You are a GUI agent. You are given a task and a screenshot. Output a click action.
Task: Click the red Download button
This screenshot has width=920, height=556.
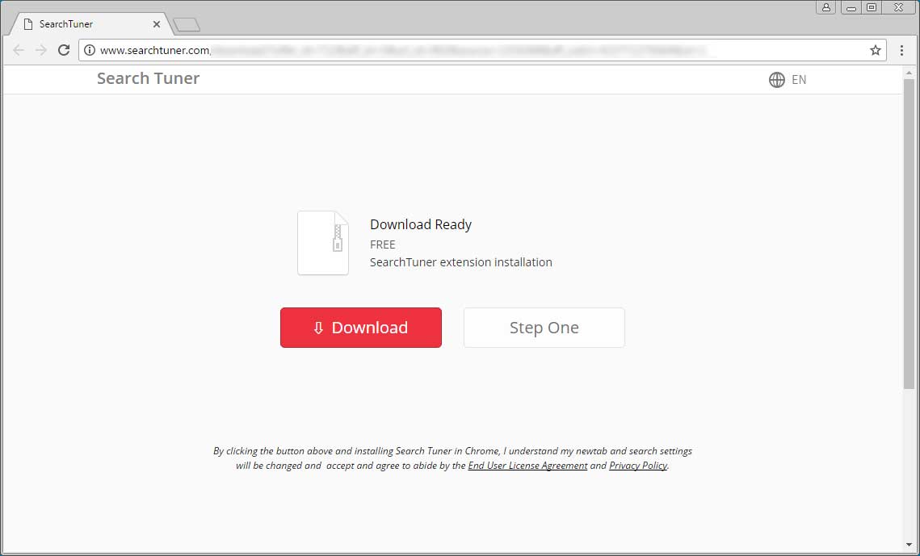coord(360,328)
